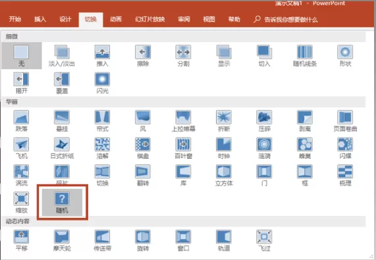Screen dimensions: 376x260
Task: Select the 随机线条 random bars transition
Action: click(305, 55)
